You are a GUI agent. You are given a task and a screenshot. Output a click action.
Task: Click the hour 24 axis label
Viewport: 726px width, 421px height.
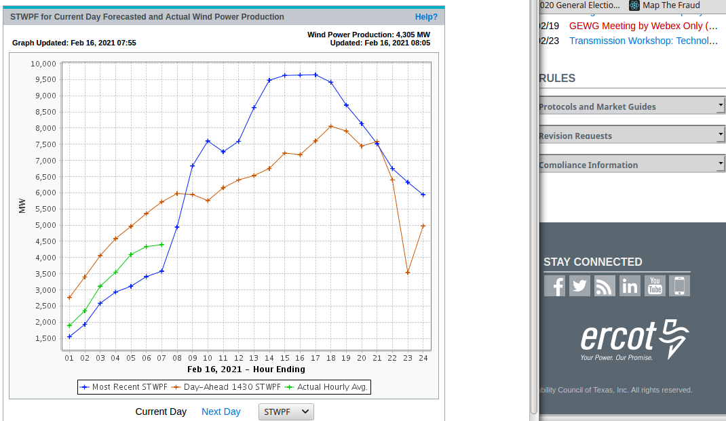coord(423,358)
